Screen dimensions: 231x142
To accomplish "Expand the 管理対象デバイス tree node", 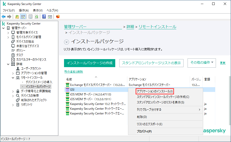I will coord(8,33).
